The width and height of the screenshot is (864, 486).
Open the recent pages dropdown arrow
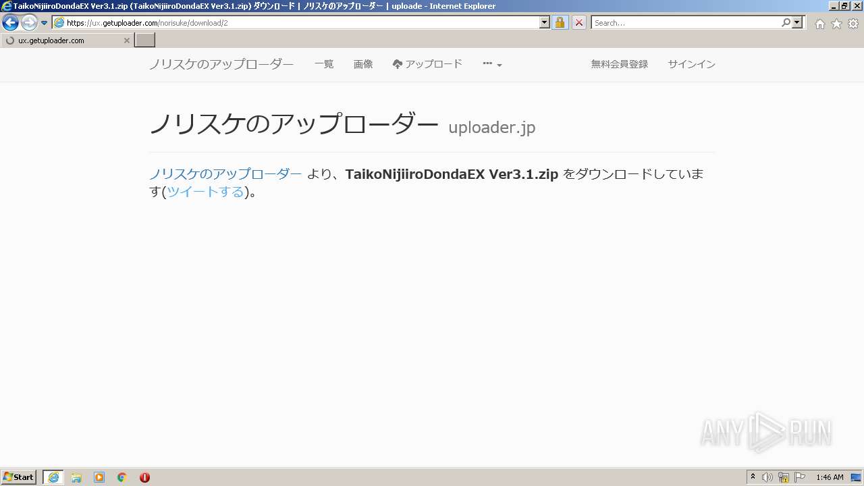click(x=45, y=23)
